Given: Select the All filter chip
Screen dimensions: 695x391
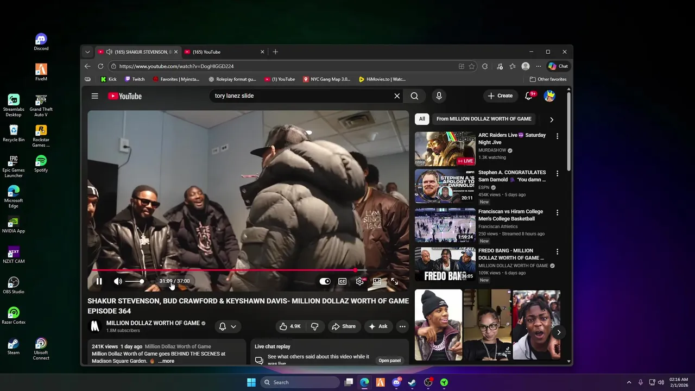Looking at the screenshot, I should (422, 119).
